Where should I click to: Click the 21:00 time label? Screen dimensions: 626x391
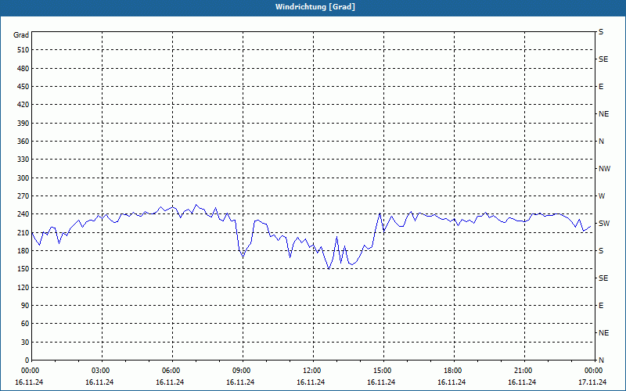pos(523,371)
